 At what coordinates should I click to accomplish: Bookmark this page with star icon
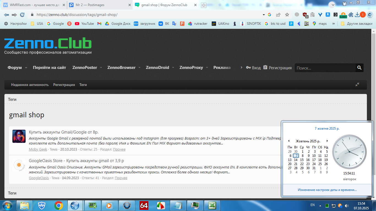287,15
